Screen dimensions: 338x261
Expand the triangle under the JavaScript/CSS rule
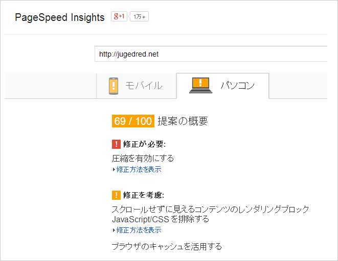[114, 230]
